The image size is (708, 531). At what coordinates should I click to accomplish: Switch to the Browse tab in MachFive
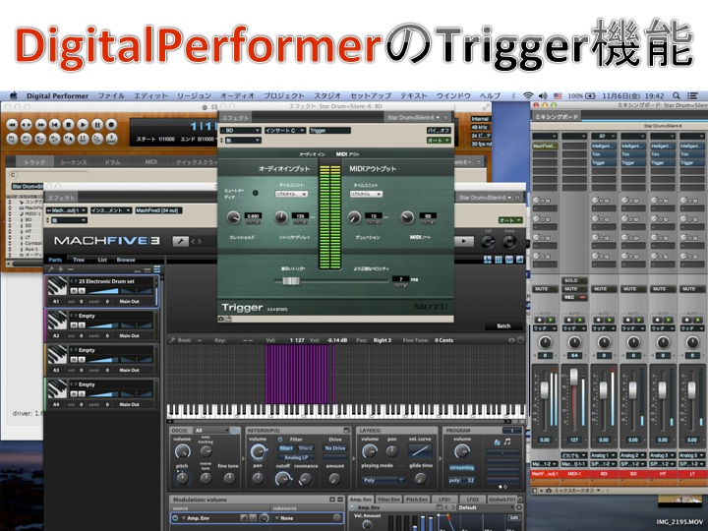[x=126, y=260]
